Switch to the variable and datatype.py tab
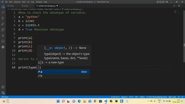This screenshot has width=185, height=104. (47, 6)
